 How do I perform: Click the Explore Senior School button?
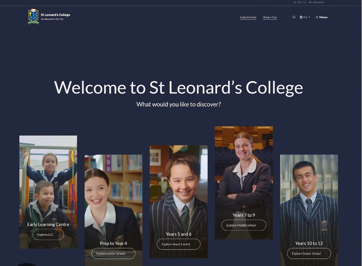click(309, 254)
